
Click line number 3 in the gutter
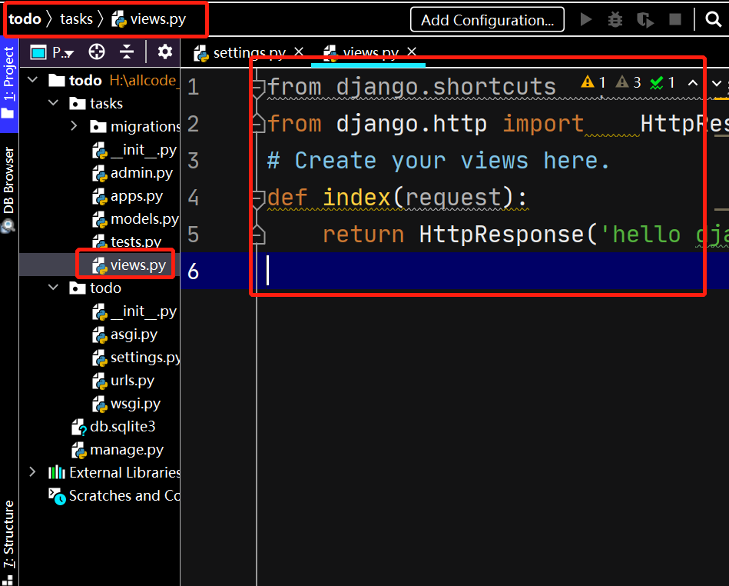(x=193, y=161)
